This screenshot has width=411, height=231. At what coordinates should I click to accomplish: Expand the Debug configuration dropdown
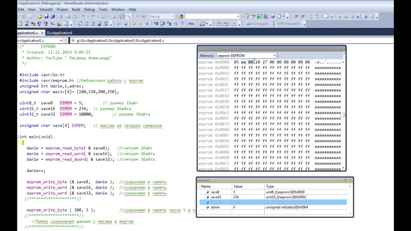point(173,16)
